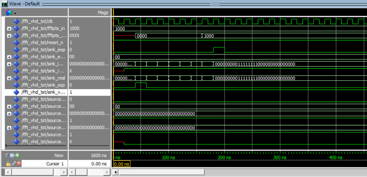
Task: Remove cursor using the red minus icon
Action: [19, 164]
